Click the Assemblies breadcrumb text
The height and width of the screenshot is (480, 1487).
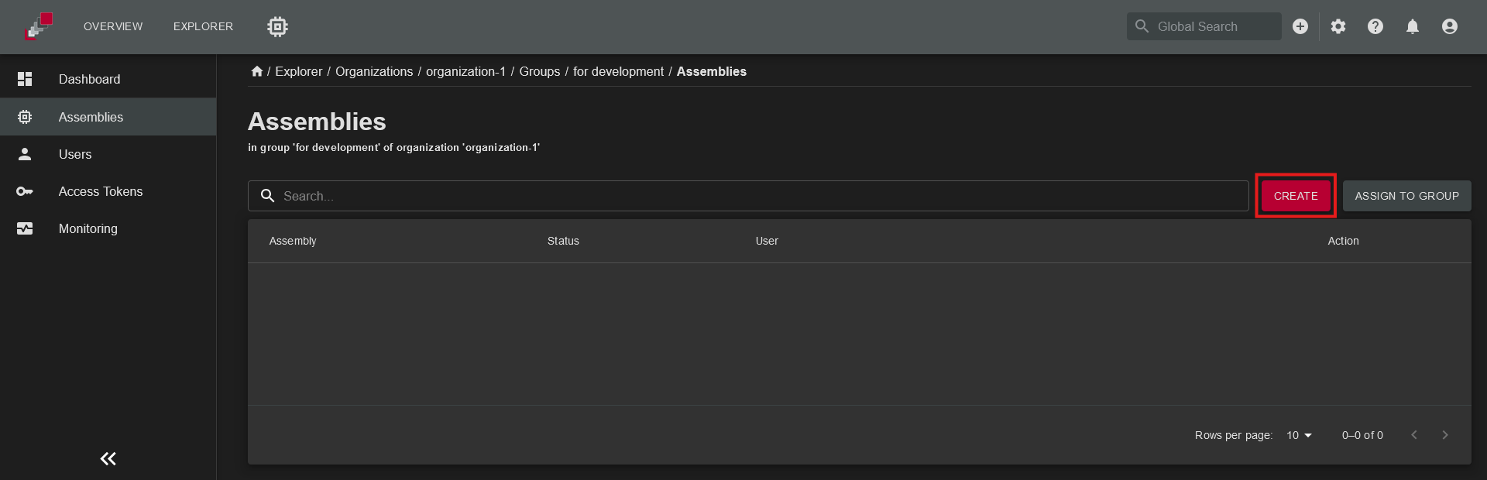pyautogui.click(x=712, y=71)
